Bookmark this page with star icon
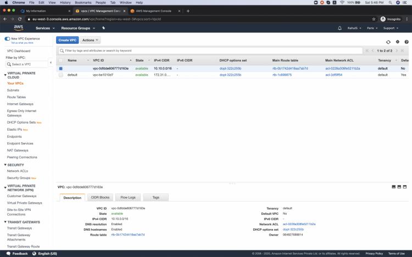 374,19
